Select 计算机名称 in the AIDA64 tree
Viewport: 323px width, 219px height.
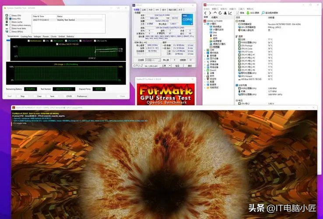point(216,30)
